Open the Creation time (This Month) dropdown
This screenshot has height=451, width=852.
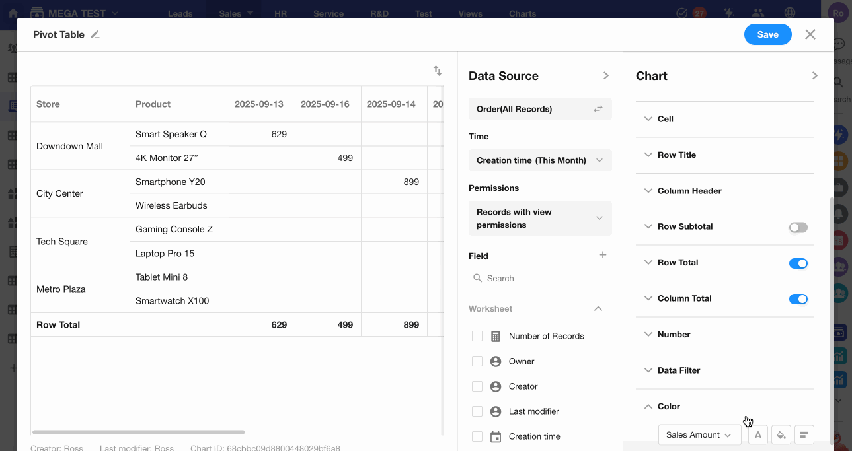[539, 160]
